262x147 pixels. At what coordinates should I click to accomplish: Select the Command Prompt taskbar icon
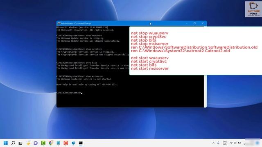click(81, 143)
